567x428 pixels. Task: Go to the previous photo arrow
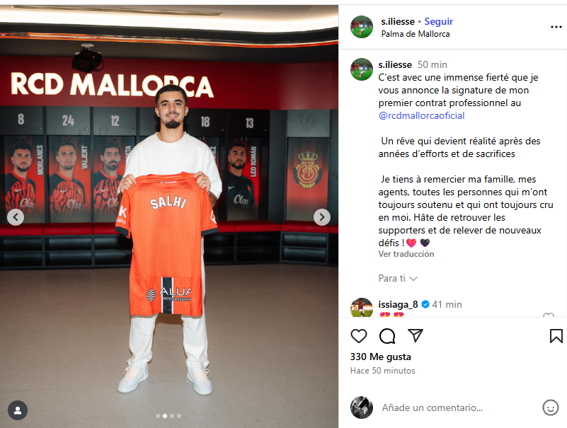[16, 217]
